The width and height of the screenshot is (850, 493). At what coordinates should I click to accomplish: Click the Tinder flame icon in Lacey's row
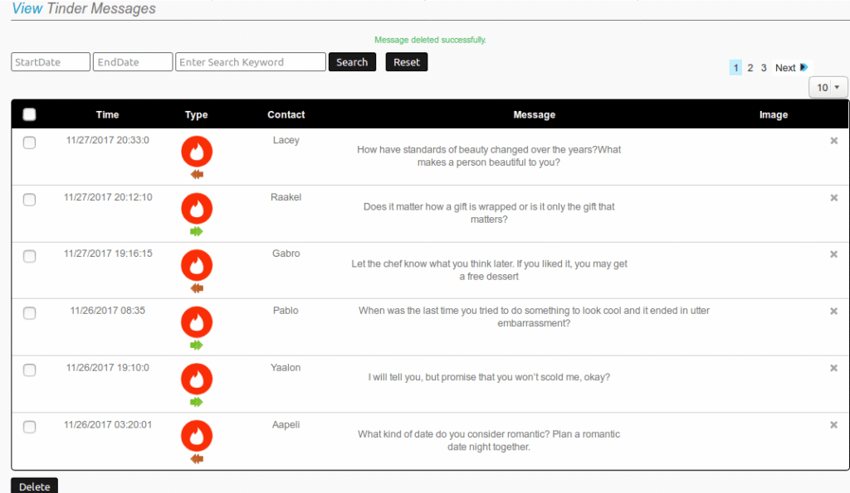tap(197, 152)
